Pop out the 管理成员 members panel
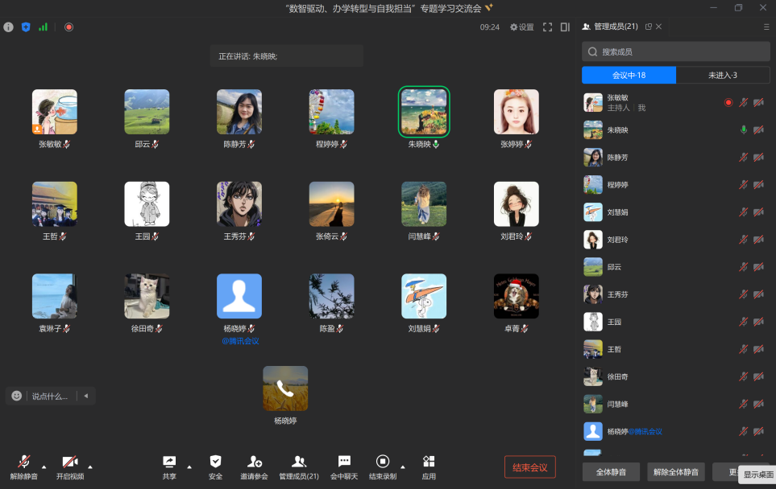 [649, 27]
